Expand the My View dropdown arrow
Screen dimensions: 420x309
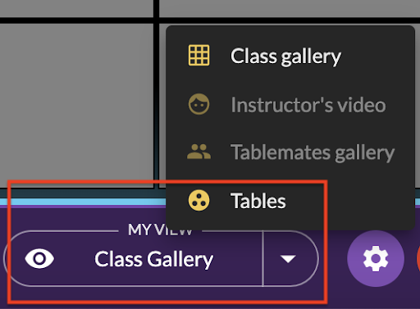click(288, 258)
